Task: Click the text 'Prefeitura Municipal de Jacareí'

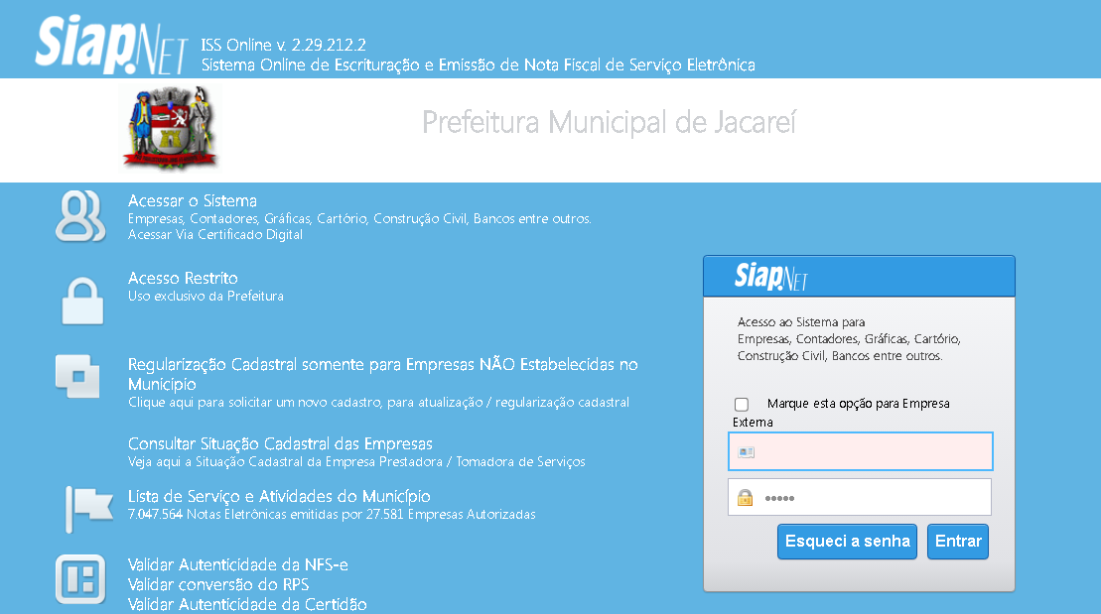Action: (609, 122)
